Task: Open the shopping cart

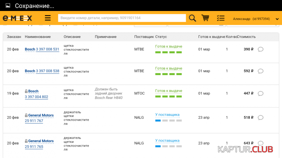Action: coord(205,18)
